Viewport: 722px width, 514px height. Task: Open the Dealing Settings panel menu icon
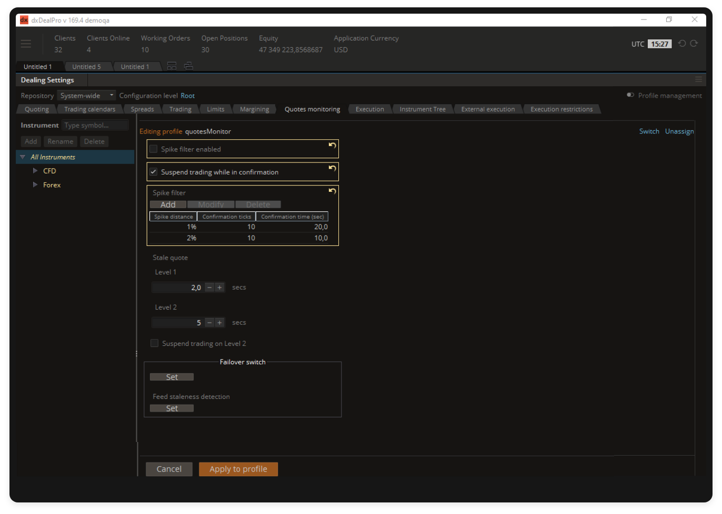pyautogui.click(x=698, y=79)
